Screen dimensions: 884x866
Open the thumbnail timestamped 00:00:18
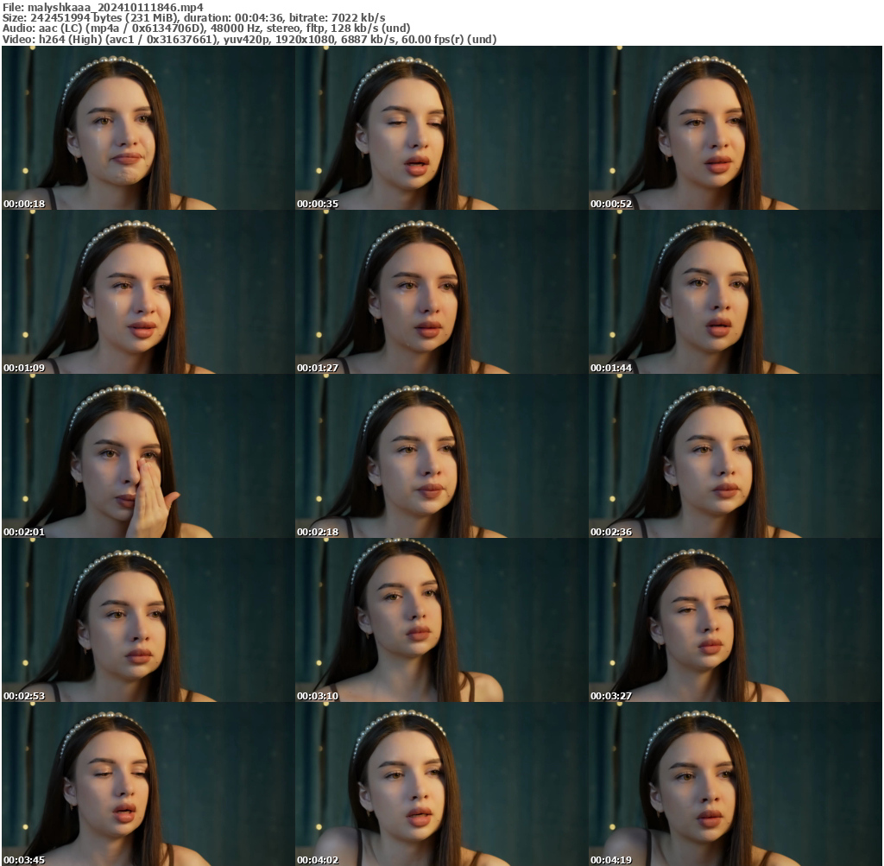148,129
